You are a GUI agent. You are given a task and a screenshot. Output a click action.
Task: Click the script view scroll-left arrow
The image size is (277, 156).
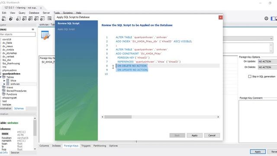click(x=103, y=117)
